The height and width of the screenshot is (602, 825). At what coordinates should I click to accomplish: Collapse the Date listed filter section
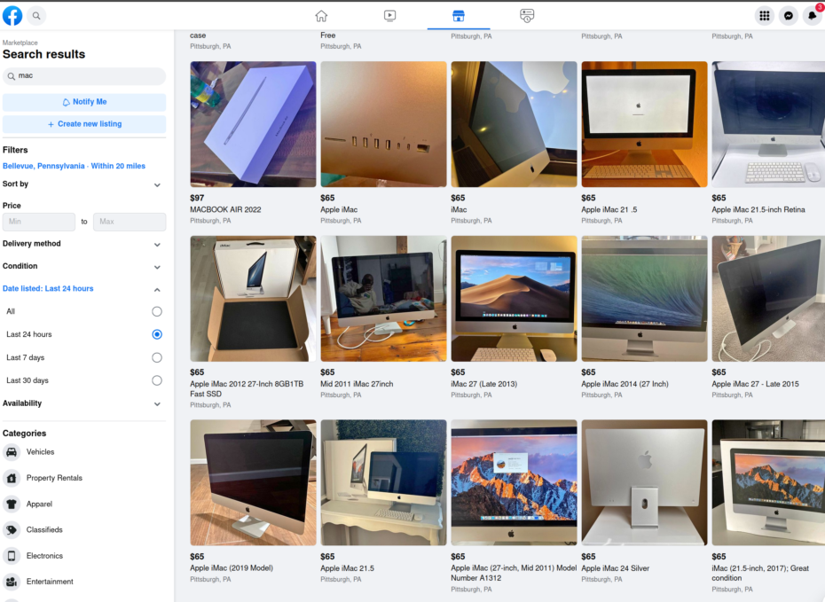[157, 289]
